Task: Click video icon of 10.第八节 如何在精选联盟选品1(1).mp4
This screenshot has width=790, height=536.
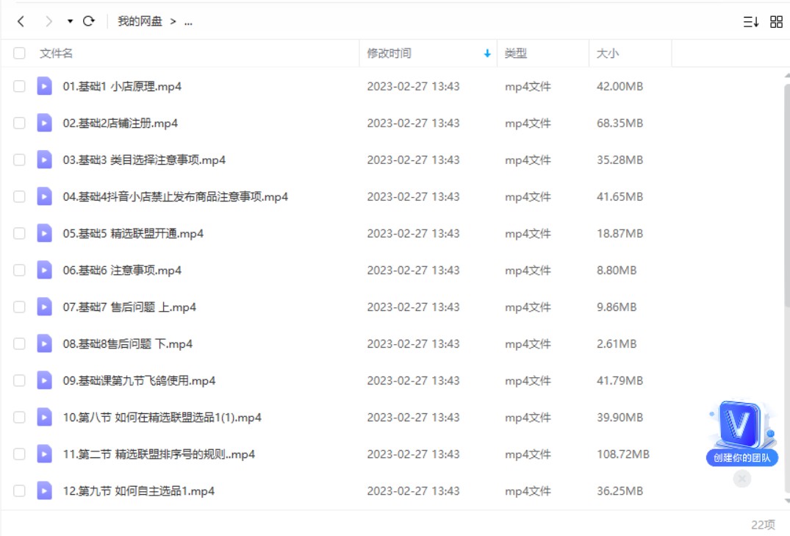Action: click(44, 418)
